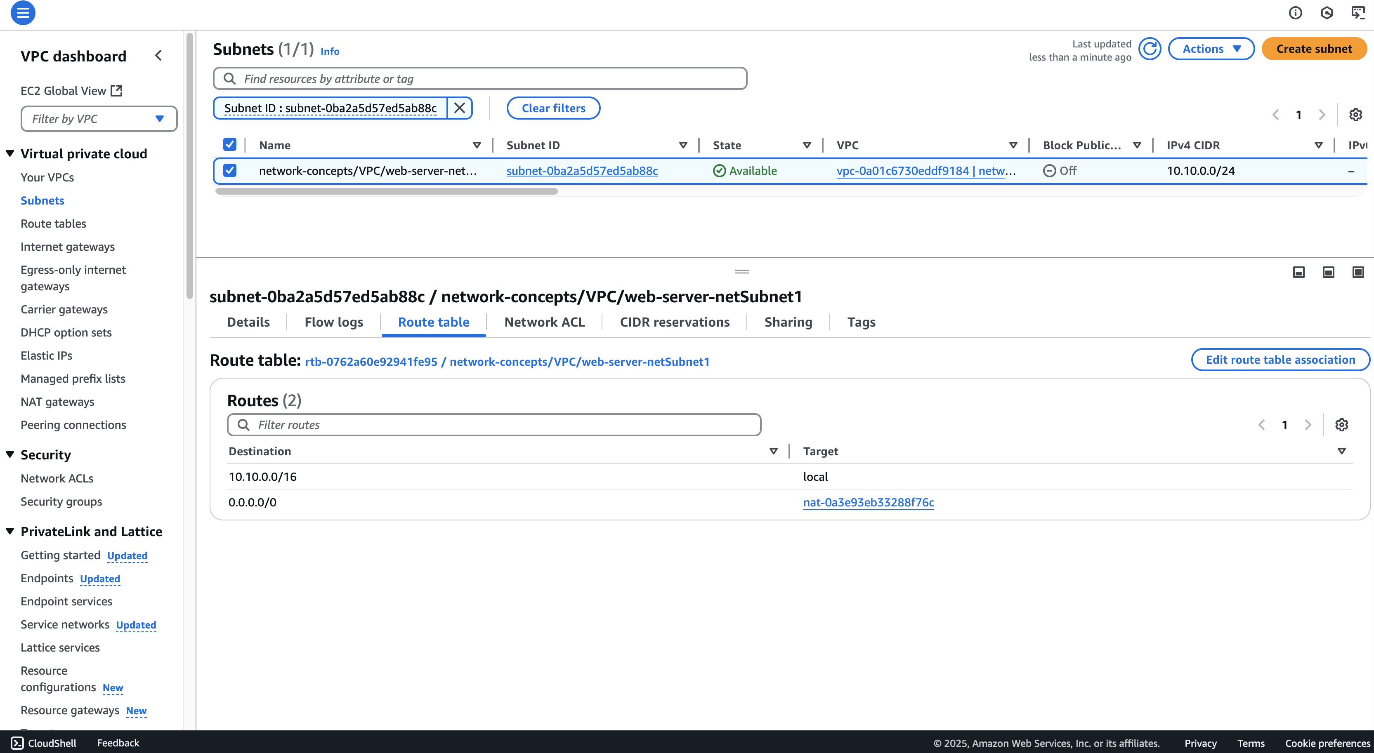
Task: Collapse PrivateLink and Lattice section
Action: 10,531
